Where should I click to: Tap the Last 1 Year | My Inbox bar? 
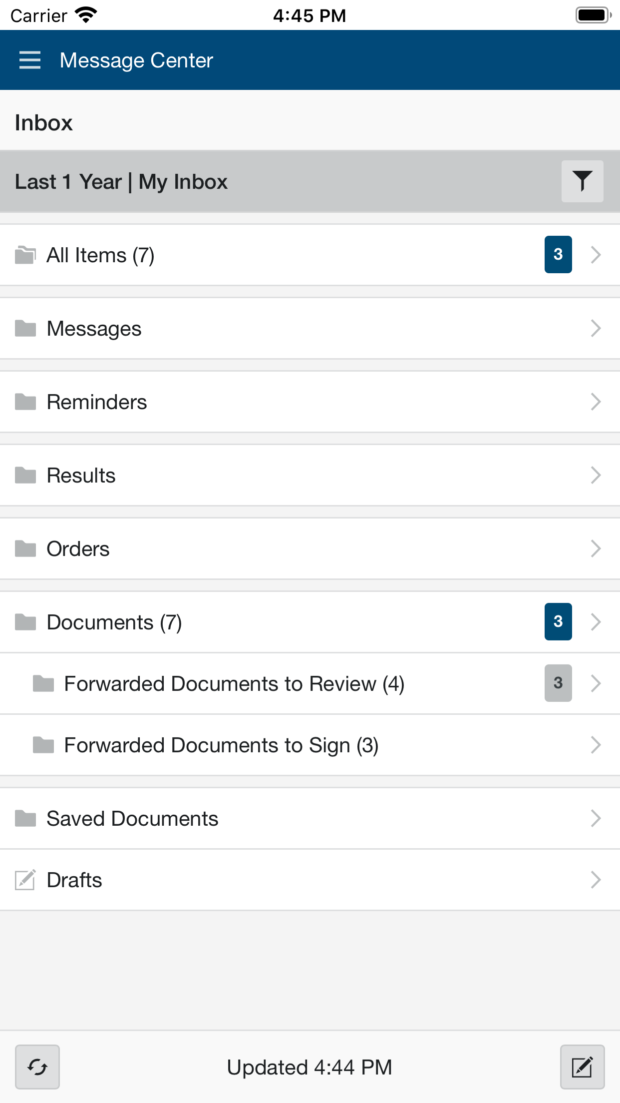point(121,182)
